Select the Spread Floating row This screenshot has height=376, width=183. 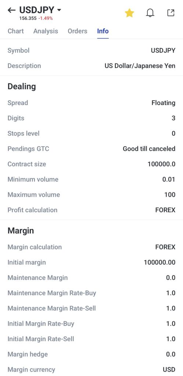coord(91,103)
